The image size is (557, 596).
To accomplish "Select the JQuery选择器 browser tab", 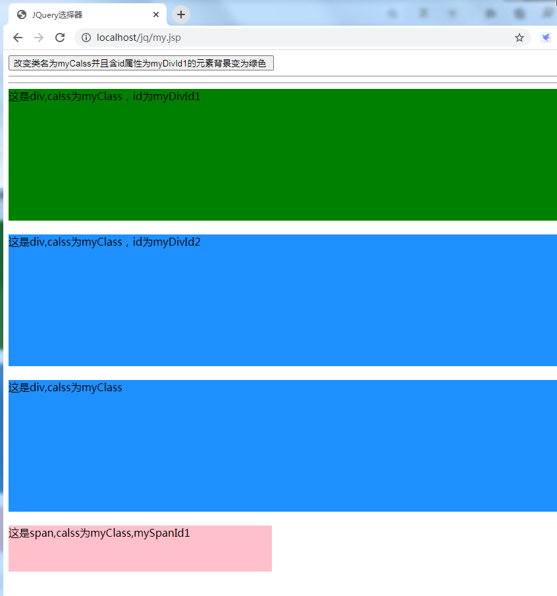I will coord(88,15).
